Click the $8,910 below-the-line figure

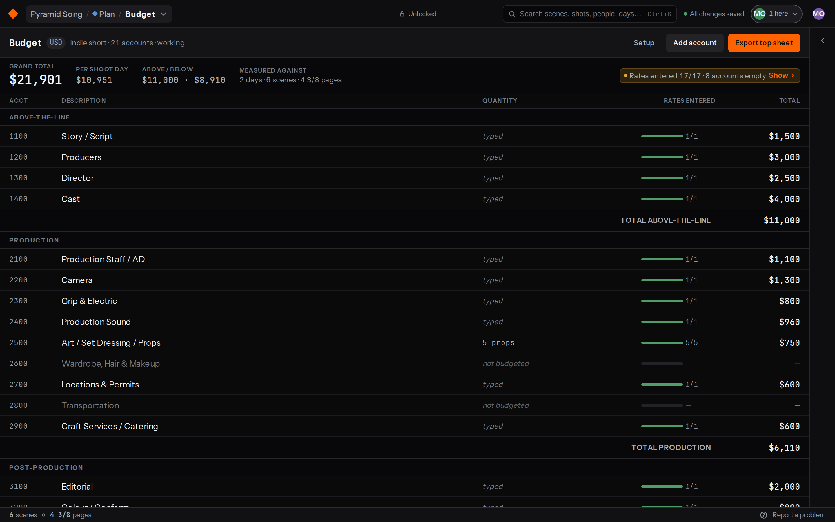pyautogui.click(x=210, y=80)
